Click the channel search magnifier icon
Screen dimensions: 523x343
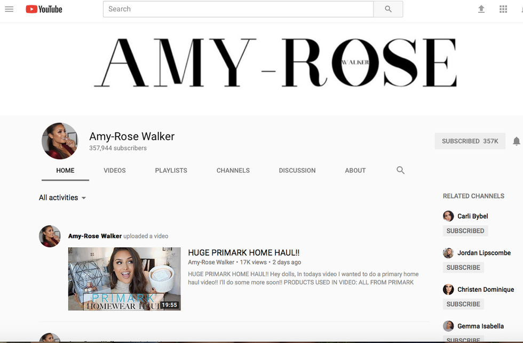click(x=401, y=170)
